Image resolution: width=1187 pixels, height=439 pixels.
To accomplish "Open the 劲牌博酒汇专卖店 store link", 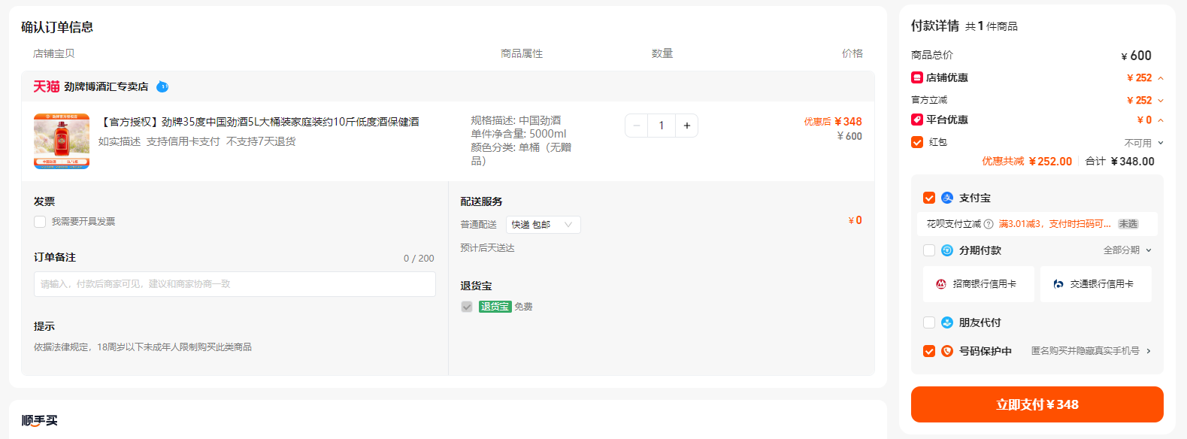I will [106, 86].
